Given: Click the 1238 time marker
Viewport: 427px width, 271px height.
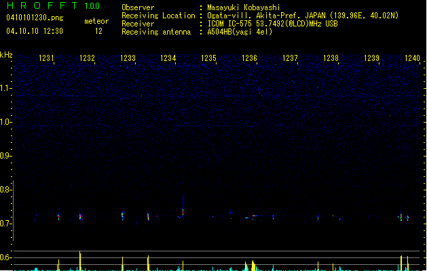Looking at the screenshot, I should [331, 58].
